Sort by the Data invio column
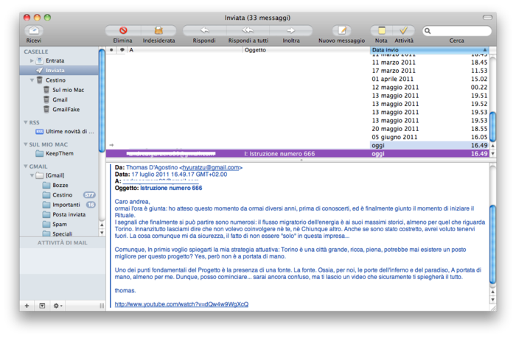Viewport: 516px width, 338px height. tap(429, 50)
